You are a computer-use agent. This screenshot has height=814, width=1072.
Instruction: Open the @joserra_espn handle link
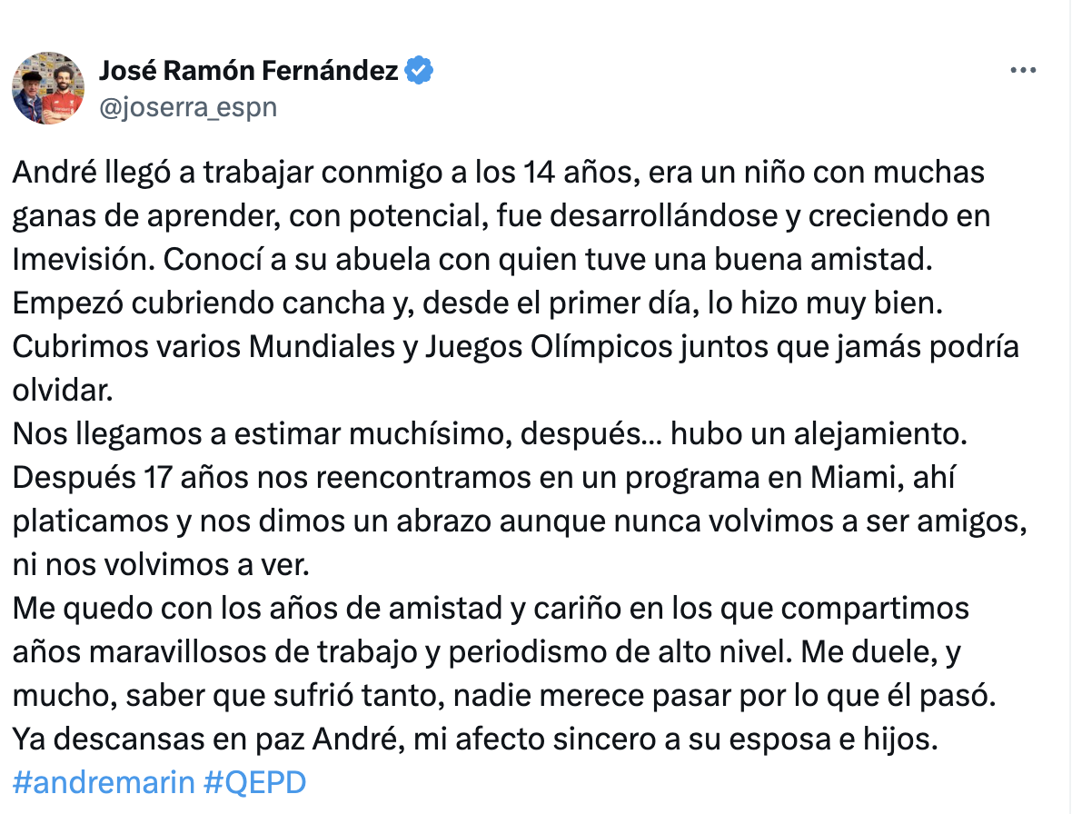point(187,107)
